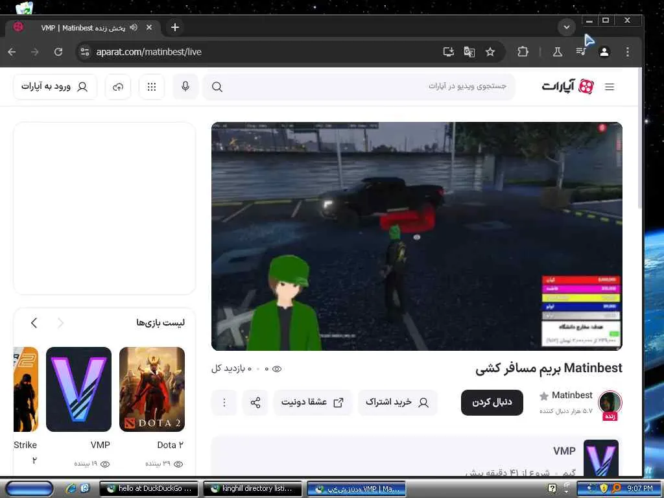The width and height of the screenshot is (664, 498).
Task: Open the Counter-Strike 2 game card
Action: click(x=26, y=389)
